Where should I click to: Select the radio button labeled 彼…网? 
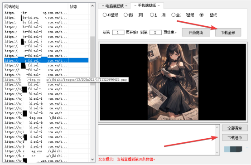pos(133,15)
